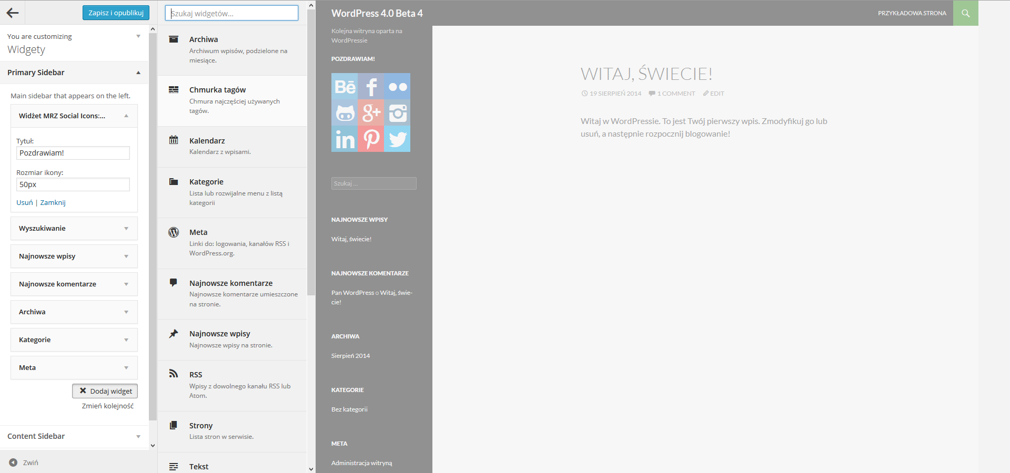Screen dimensions: 1010x473
Task: Select the Archiwa widget from available list
Action: (x=232, y=50)
